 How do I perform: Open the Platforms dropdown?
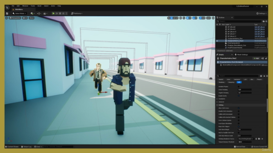77,13
